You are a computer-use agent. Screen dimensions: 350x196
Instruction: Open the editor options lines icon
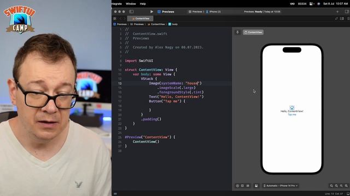tap(342, 19)
